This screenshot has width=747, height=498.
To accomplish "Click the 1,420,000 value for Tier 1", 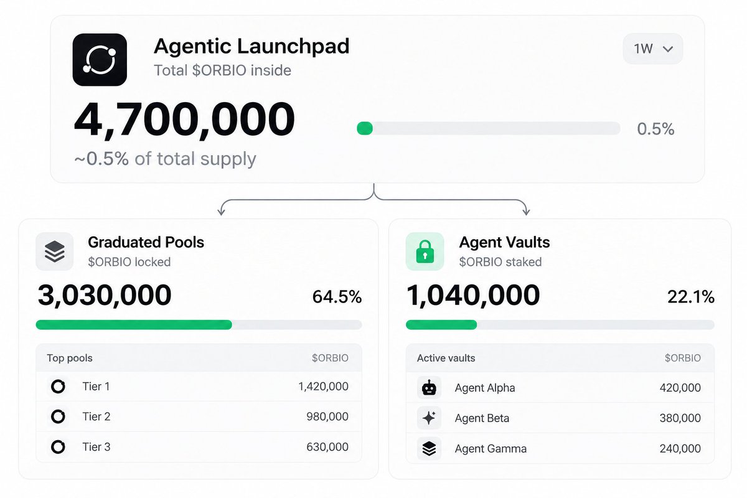I will 323,387.
